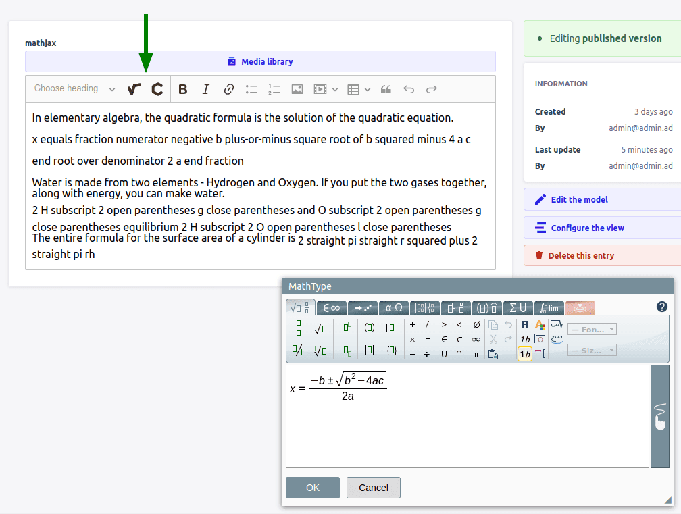
Task: Insert a square root template in MathType
Action: click(320, 328)
